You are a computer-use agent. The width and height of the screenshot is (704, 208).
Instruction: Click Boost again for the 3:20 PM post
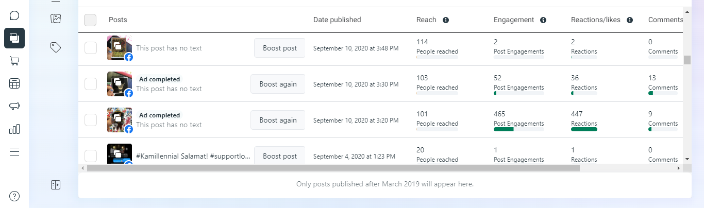[278, 120]
